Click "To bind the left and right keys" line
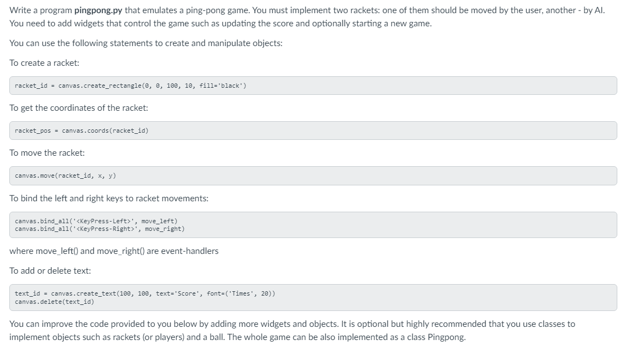This screenshot has width=625, height=351. tap(109, 199)
